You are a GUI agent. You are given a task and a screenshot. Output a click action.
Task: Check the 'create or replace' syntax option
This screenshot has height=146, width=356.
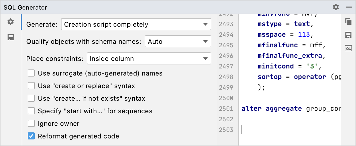pos(31,86)
